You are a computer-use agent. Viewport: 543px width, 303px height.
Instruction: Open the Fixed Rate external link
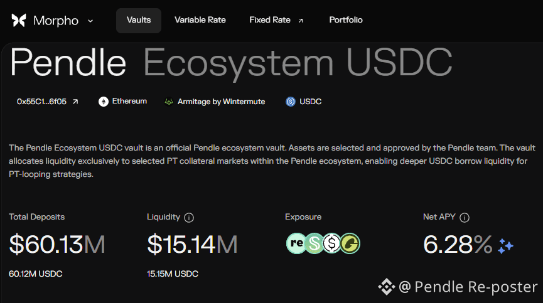coord(276,20)
